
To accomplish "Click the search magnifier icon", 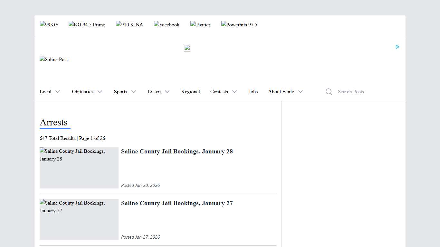I will click(x=329, y=92).
